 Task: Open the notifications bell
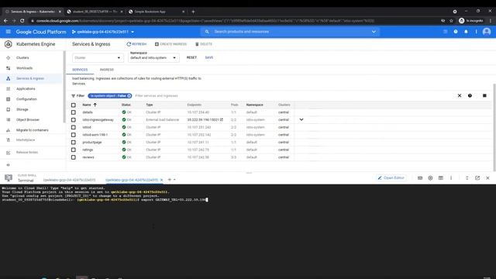pos(466,32)
